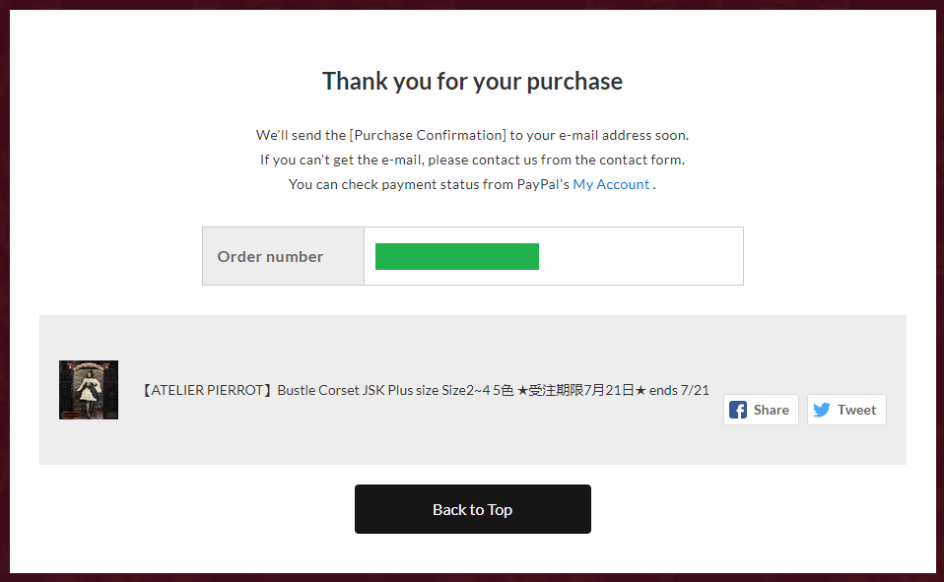Screen dimensions: 944x582
Task: Open the Bustle Corset product thumbnail
Action: (x=89, y=390)
